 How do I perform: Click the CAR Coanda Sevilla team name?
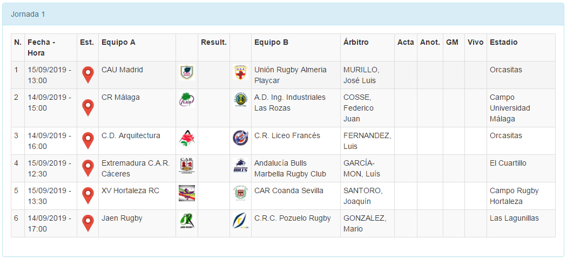point(289,190)
